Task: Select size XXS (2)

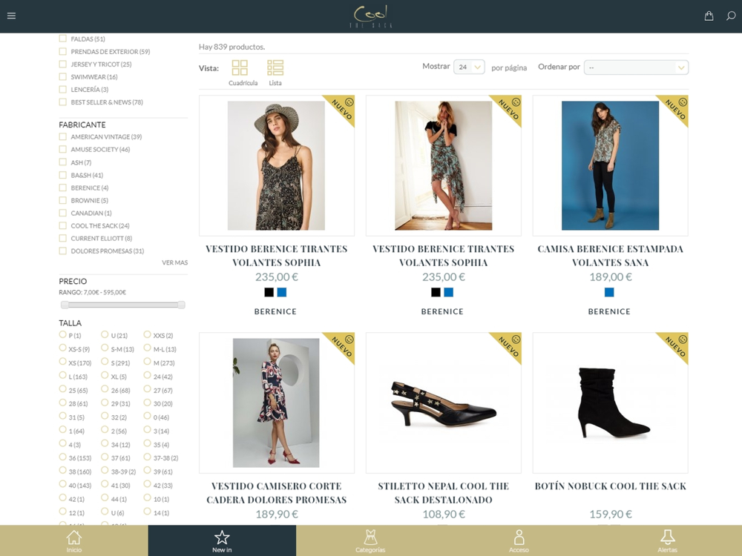Action: coord(147,334)
